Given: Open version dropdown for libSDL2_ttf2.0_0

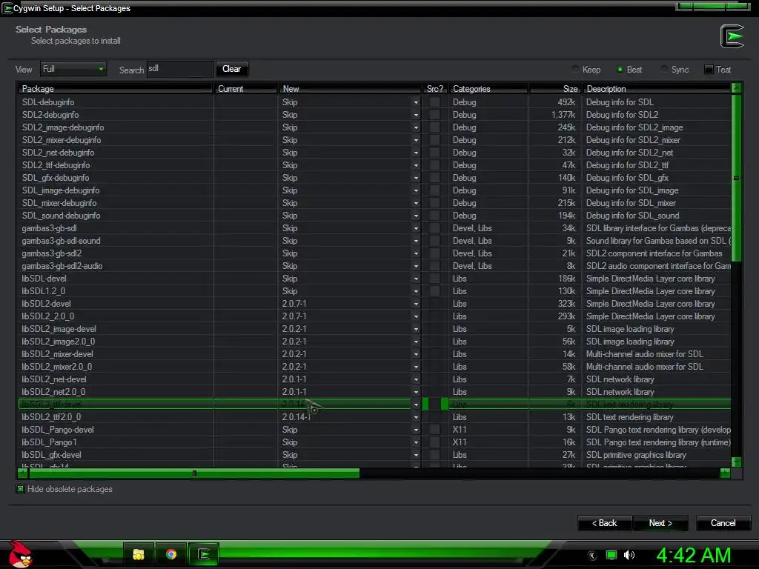Looking at the screenshot, I should [x=416, y=416].
